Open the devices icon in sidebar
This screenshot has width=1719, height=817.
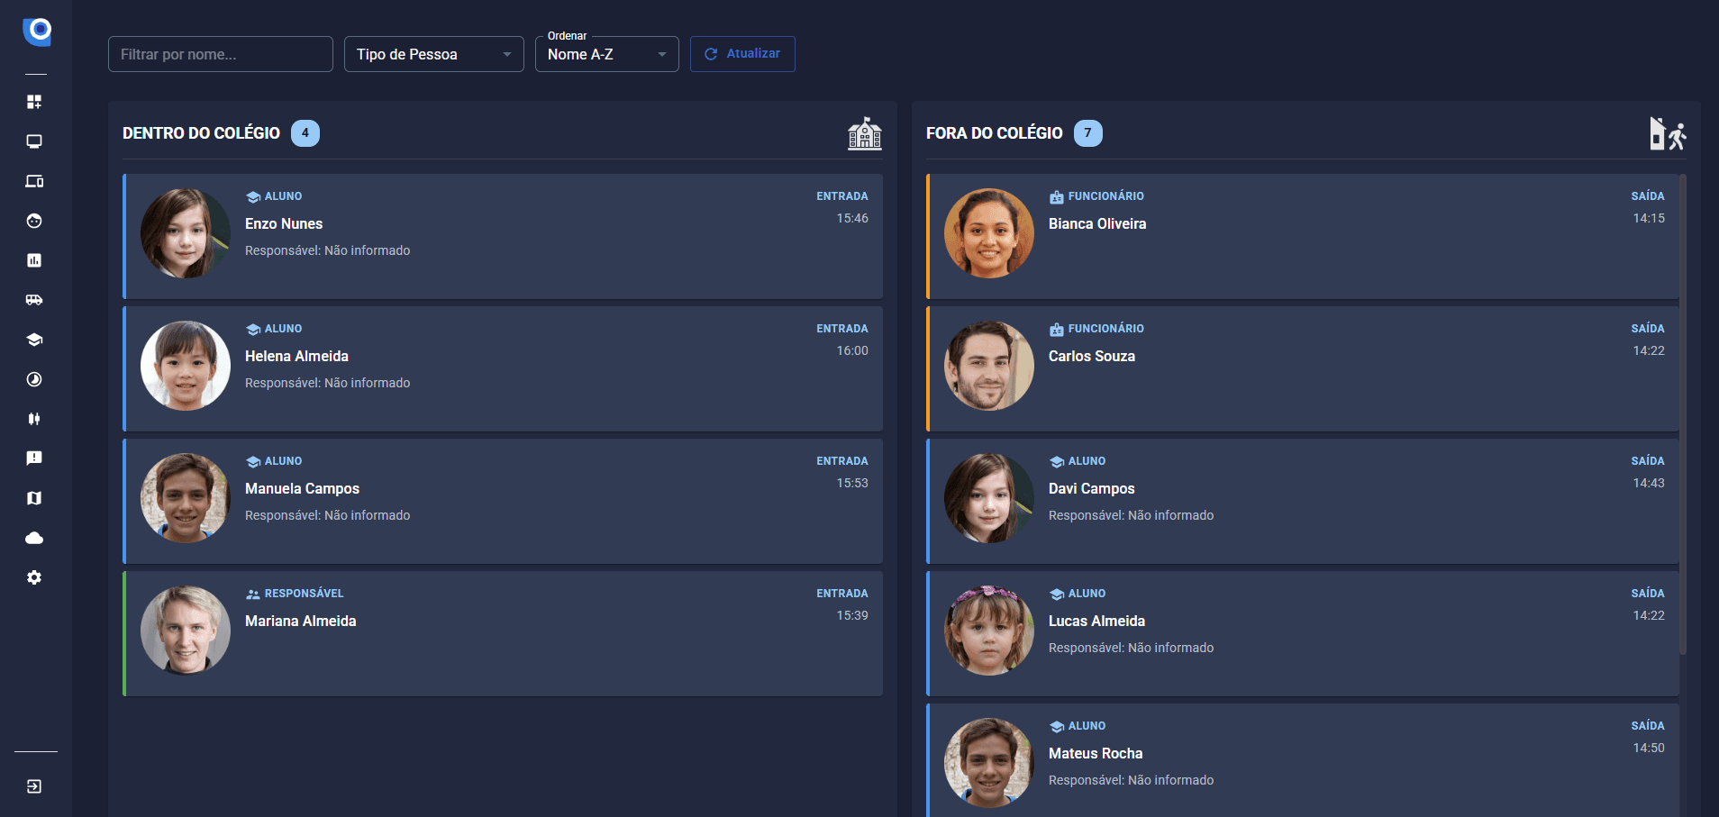click(34, 181)
